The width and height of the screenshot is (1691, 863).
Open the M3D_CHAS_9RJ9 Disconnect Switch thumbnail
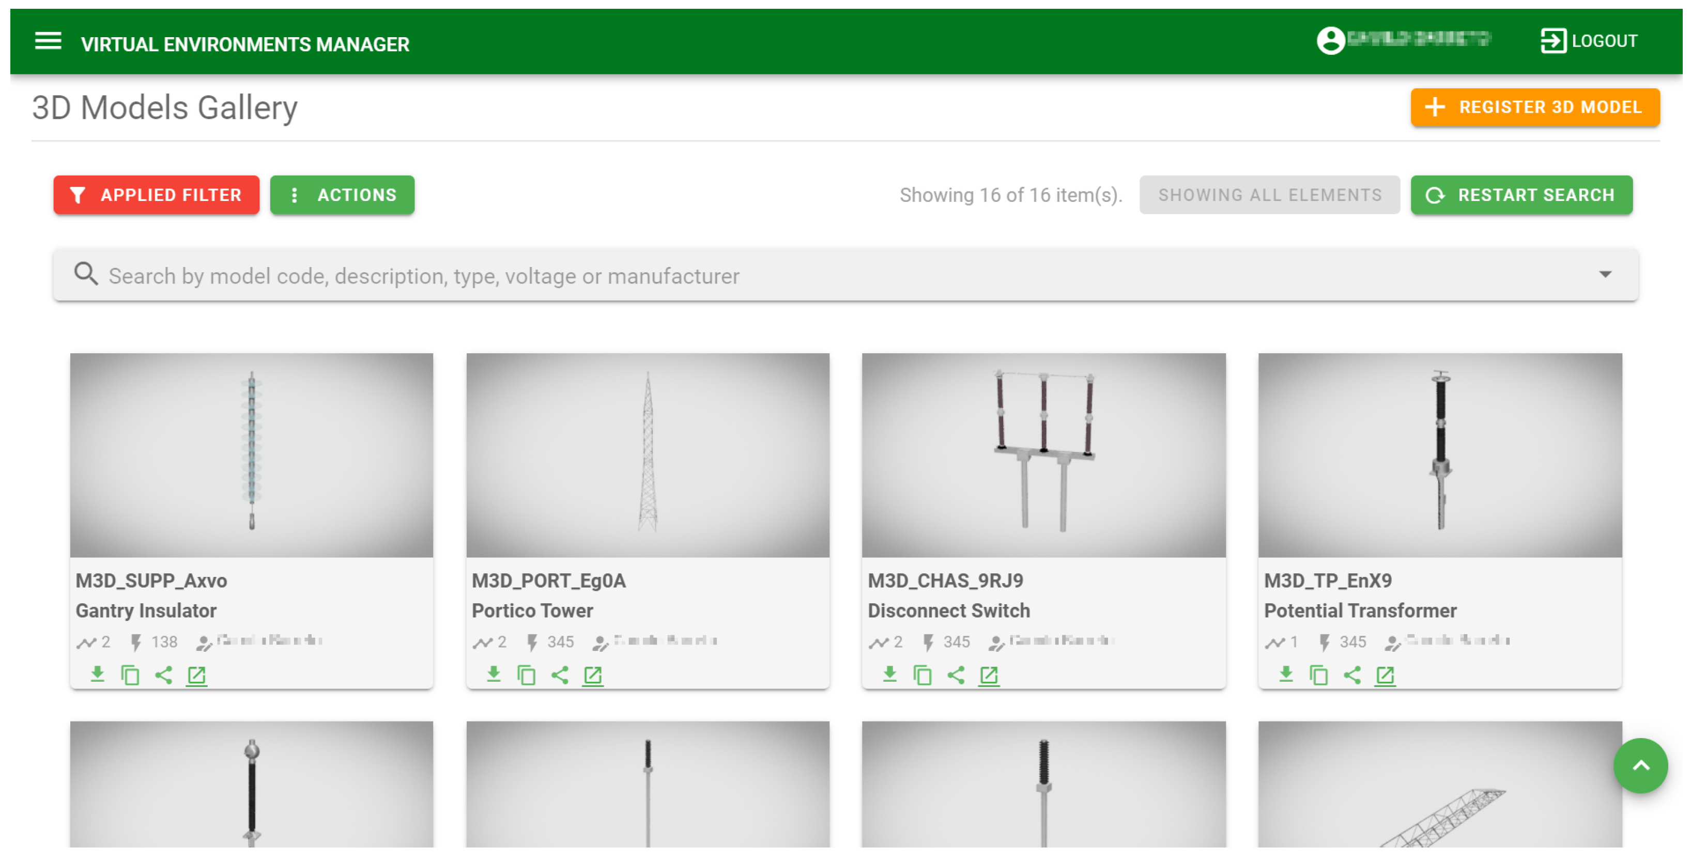point(1043,454)
